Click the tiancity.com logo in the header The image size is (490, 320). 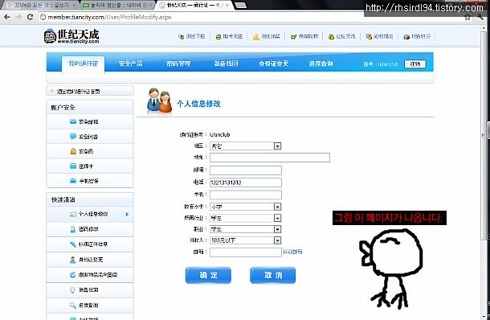pos(71,36)
